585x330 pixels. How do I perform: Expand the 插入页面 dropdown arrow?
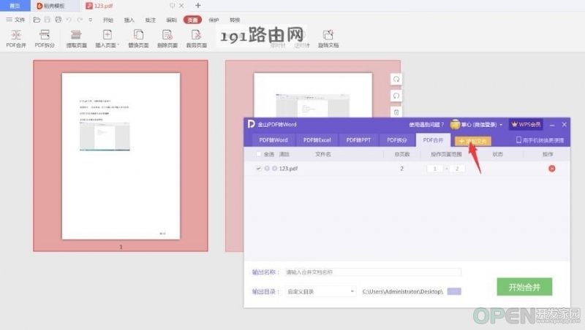coord(118,45)
